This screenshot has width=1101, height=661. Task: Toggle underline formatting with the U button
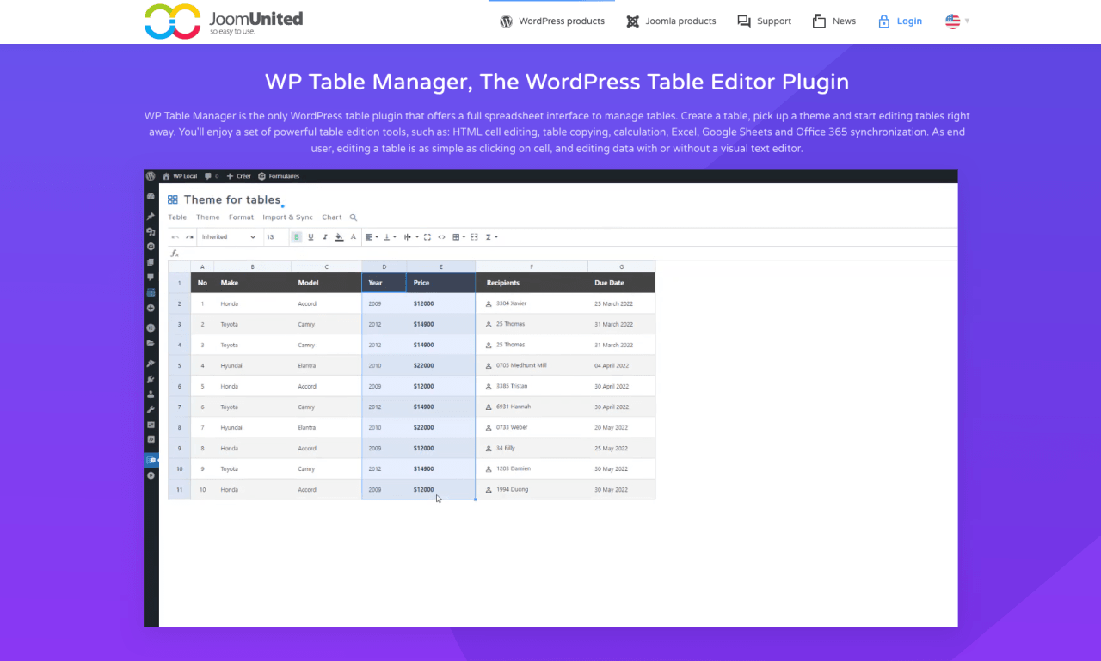click(x=311, y=237)
